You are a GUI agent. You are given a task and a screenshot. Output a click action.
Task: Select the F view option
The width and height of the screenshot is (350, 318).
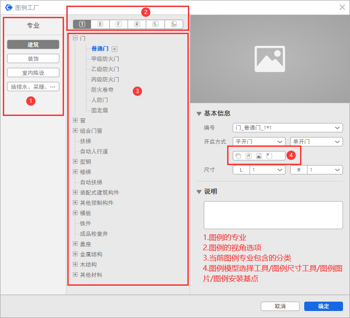tap(119, 24)
